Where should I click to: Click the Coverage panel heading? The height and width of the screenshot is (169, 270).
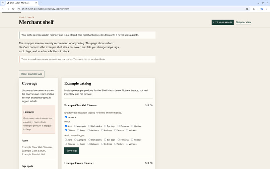click(29, 83)
